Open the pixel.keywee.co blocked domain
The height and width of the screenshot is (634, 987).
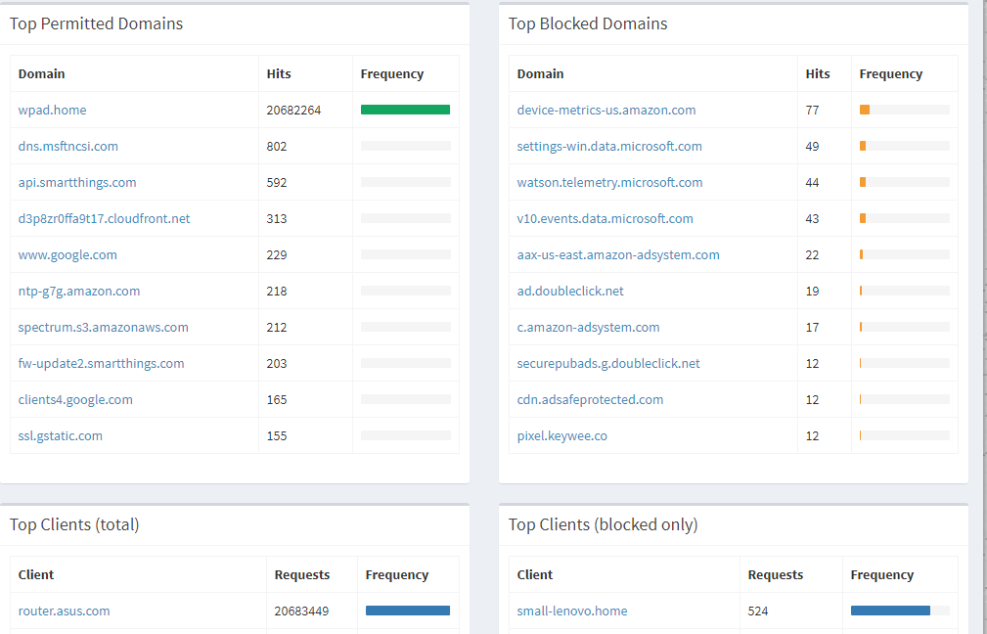coord(561,435)
